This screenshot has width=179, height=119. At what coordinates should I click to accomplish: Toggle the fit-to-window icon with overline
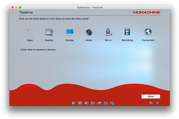pos(80,103)
